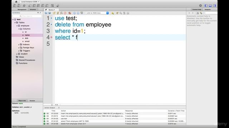The image size is (229, 128).
Task: Select Stored Procedures in schema tree
Action: 27,60
